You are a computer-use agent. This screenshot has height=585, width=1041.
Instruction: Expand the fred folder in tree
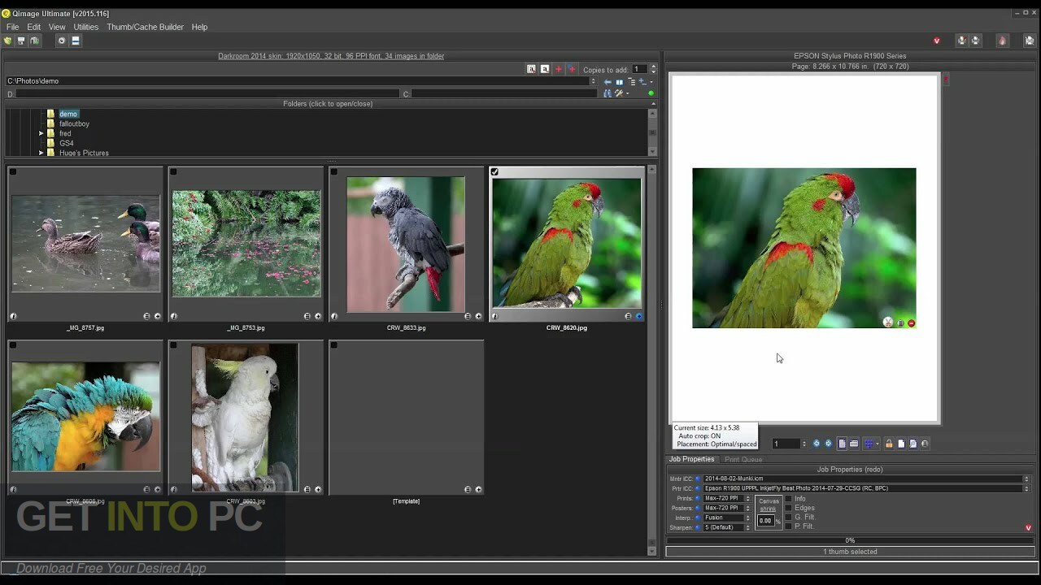click(41, 133)
